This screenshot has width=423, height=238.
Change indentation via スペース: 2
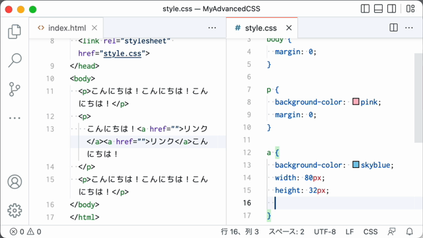pos(286,231)
